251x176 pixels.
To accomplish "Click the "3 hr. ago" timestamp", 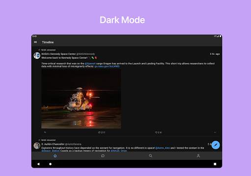I will [215, 54].
